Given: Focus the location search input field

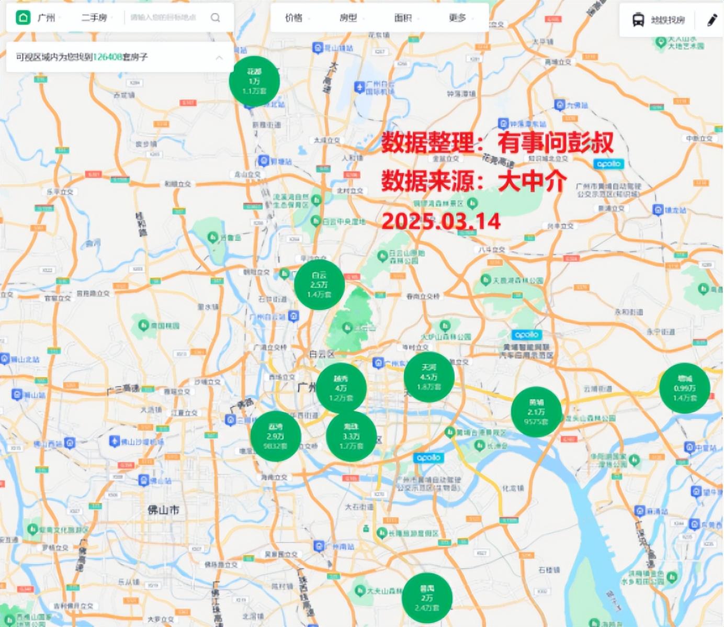Looking at the screenshot, I should 165,18.
